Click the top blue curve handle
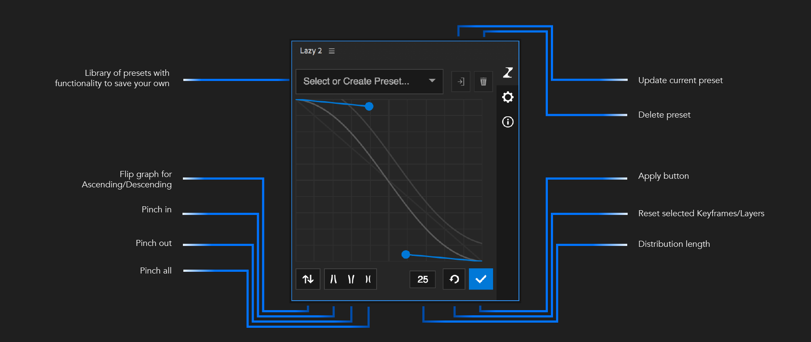This screenshot has height=342, width=811. [369, 106]
